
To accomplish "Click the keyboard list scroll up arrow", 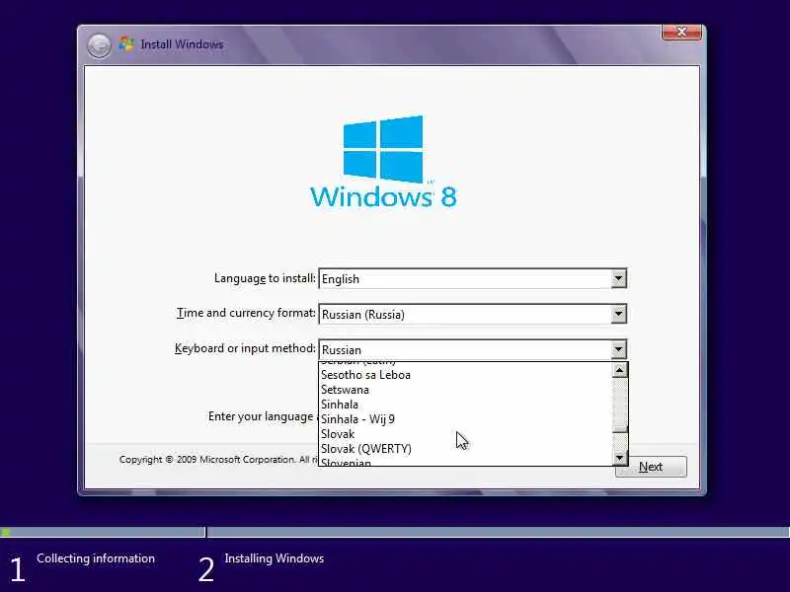I will tap(620, 370).
